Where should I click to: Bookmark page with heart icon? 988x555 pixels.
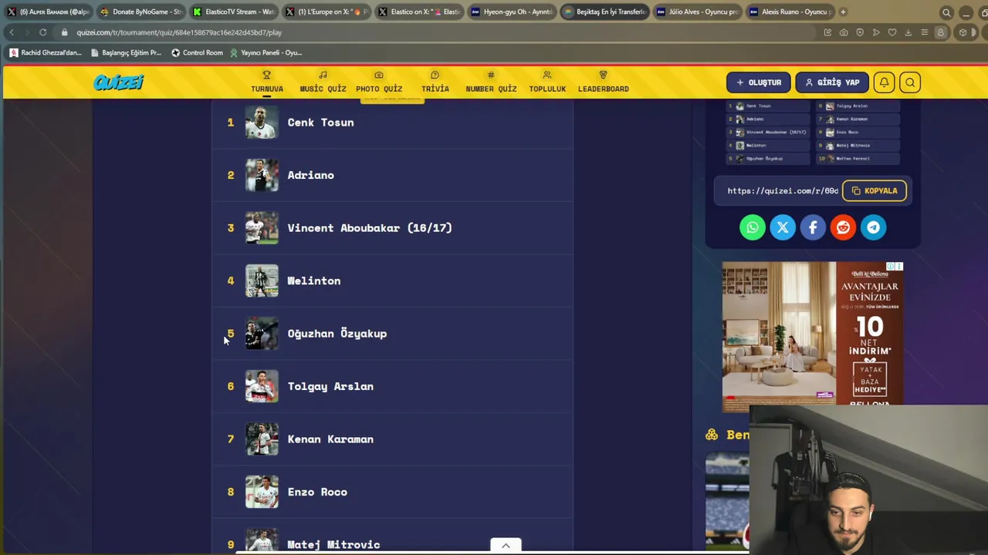[892, 32]
